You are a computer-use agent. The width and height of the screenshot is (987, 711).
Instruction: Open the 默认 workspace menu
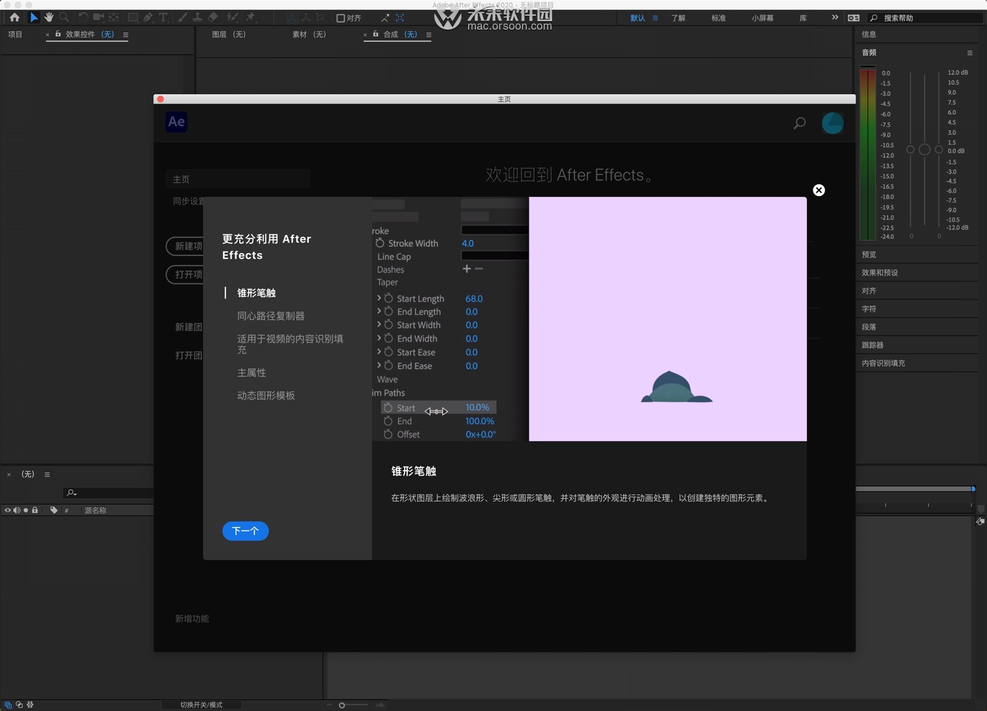pos(655,18)
